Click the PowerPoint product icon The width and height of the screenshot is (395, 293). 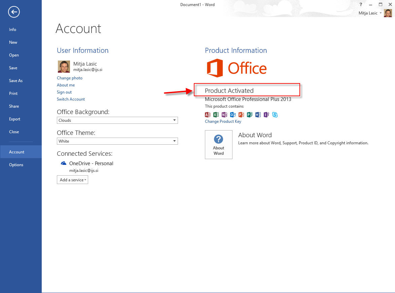[241, 115]
